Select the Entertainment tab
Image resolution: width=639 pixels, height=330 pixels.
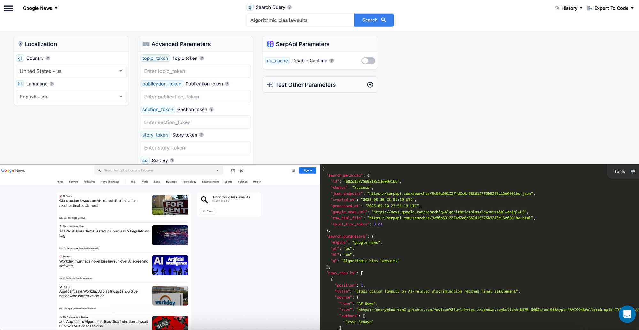[x=210, y=182]
